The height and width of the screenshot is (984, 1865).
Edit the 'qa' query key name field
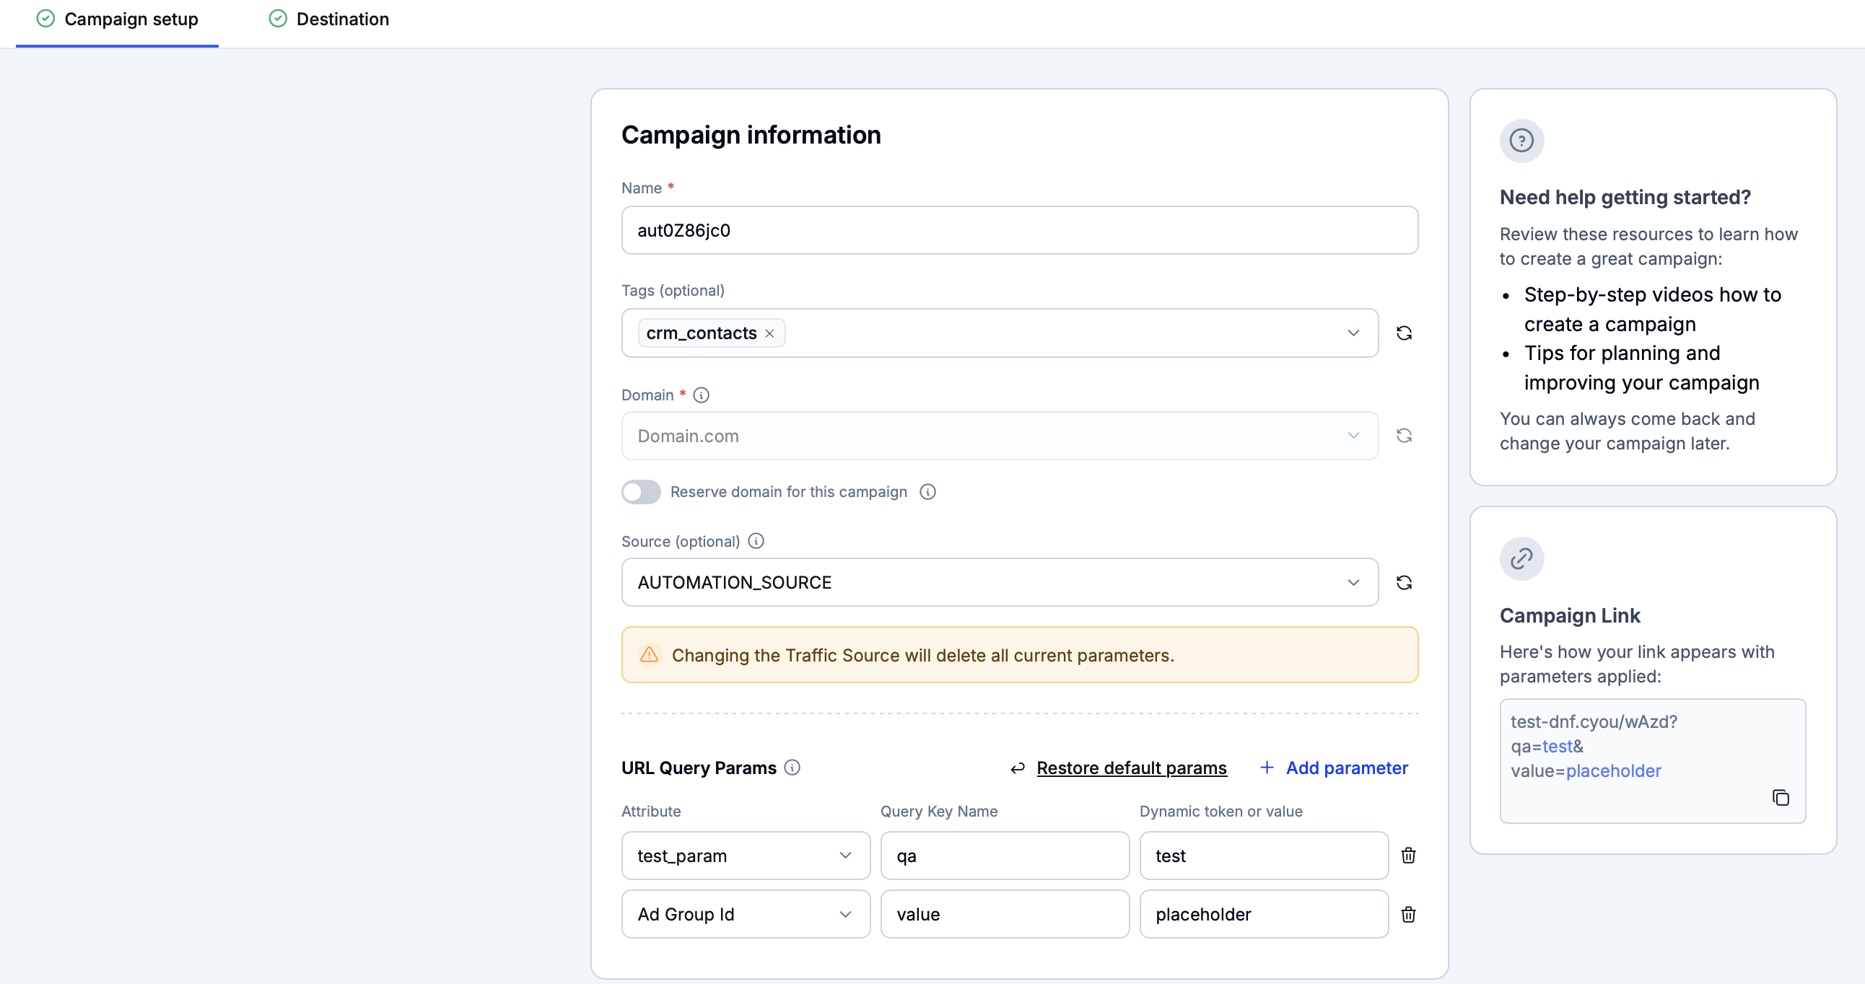(1005, 856)
